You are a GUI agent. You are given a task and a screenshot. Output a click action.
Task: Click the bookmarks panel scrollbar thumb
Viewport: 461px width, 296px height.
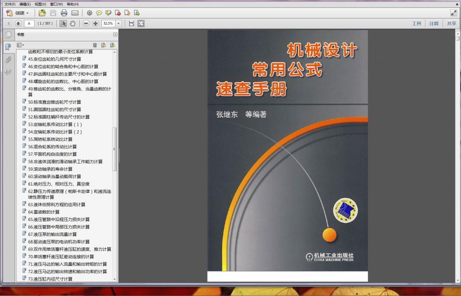(115, 149)
